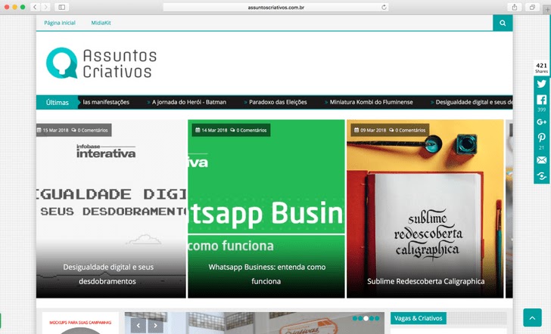
Task: Open the site search magnifier button
Action: click(503, 23)
